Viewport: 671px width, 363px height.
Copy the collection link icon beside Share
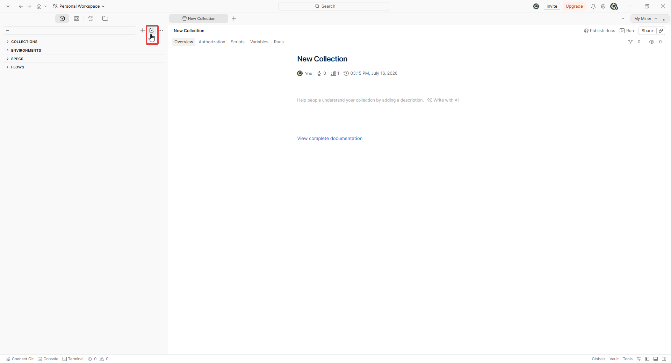click(661, 31)
